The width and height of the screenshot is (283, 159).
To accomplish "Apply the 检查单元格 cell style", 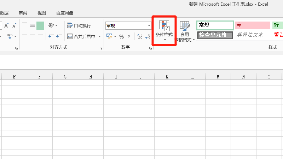I will point(215,35).
